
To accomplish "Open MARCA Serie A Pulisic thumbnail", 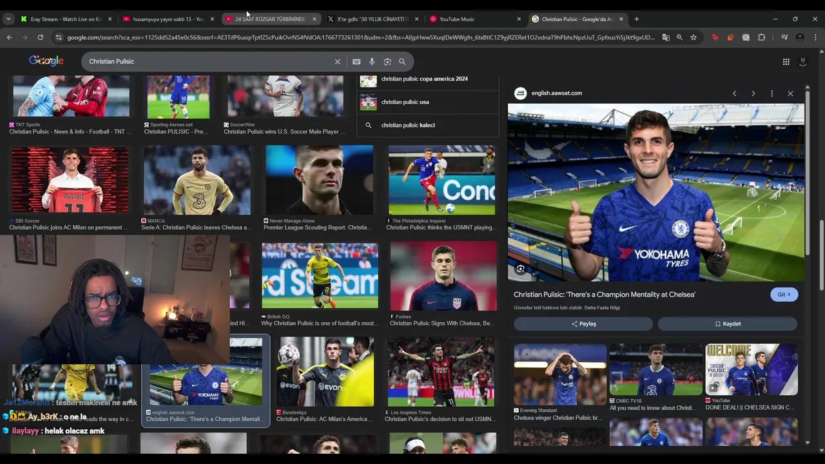I will click(x=197, y=180).
